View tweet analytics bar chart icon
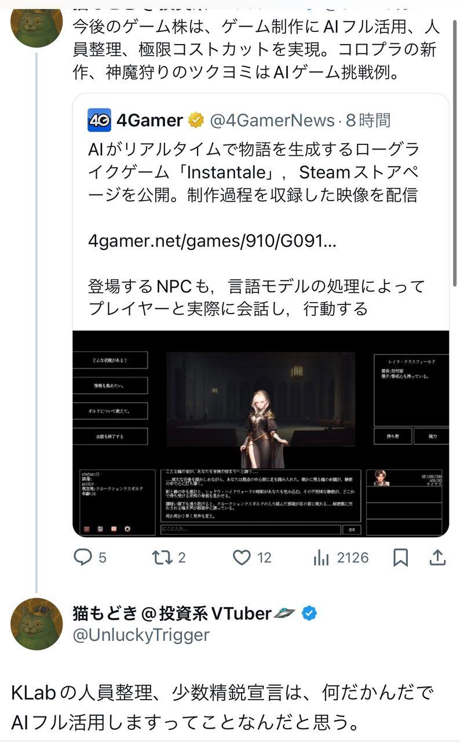This screenshot has width=460, height=742. 321,558
